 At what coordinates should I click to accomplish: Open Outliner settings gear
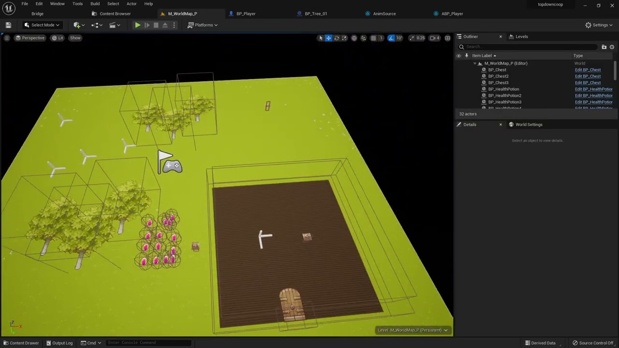[x=612, y=47]
